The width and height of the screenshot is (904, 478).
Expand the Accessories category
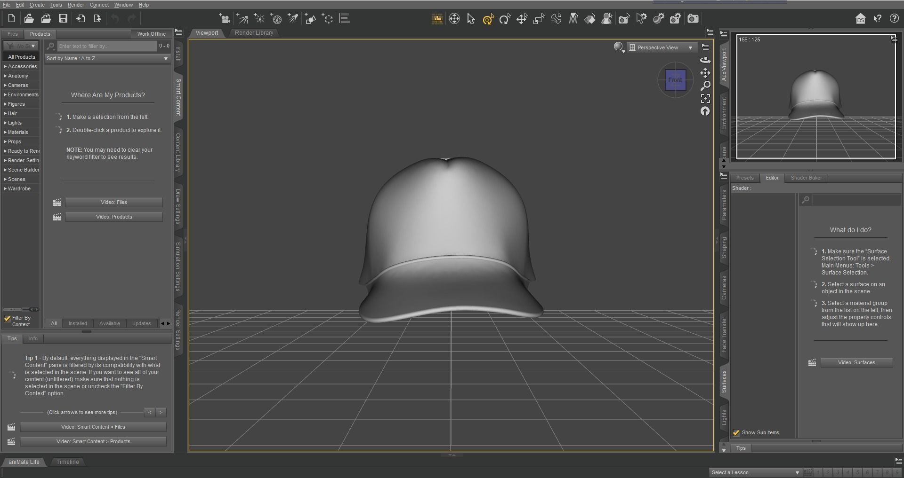(20, 66)
